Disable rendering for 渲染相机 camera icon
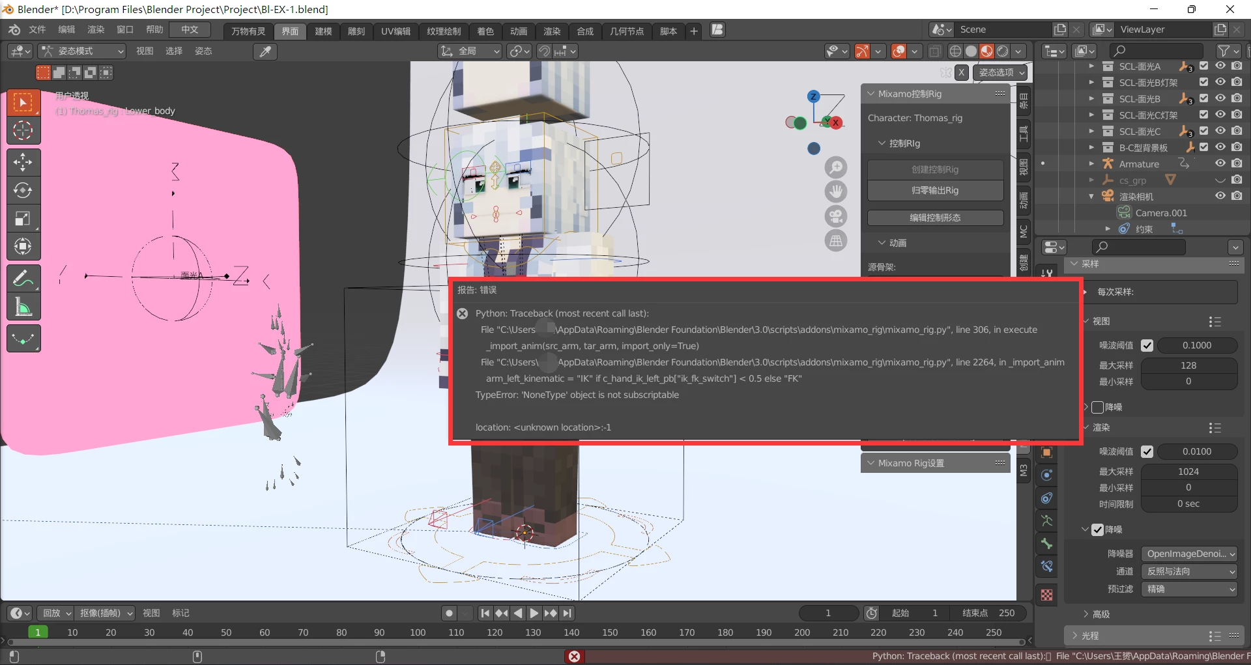 1237,196
